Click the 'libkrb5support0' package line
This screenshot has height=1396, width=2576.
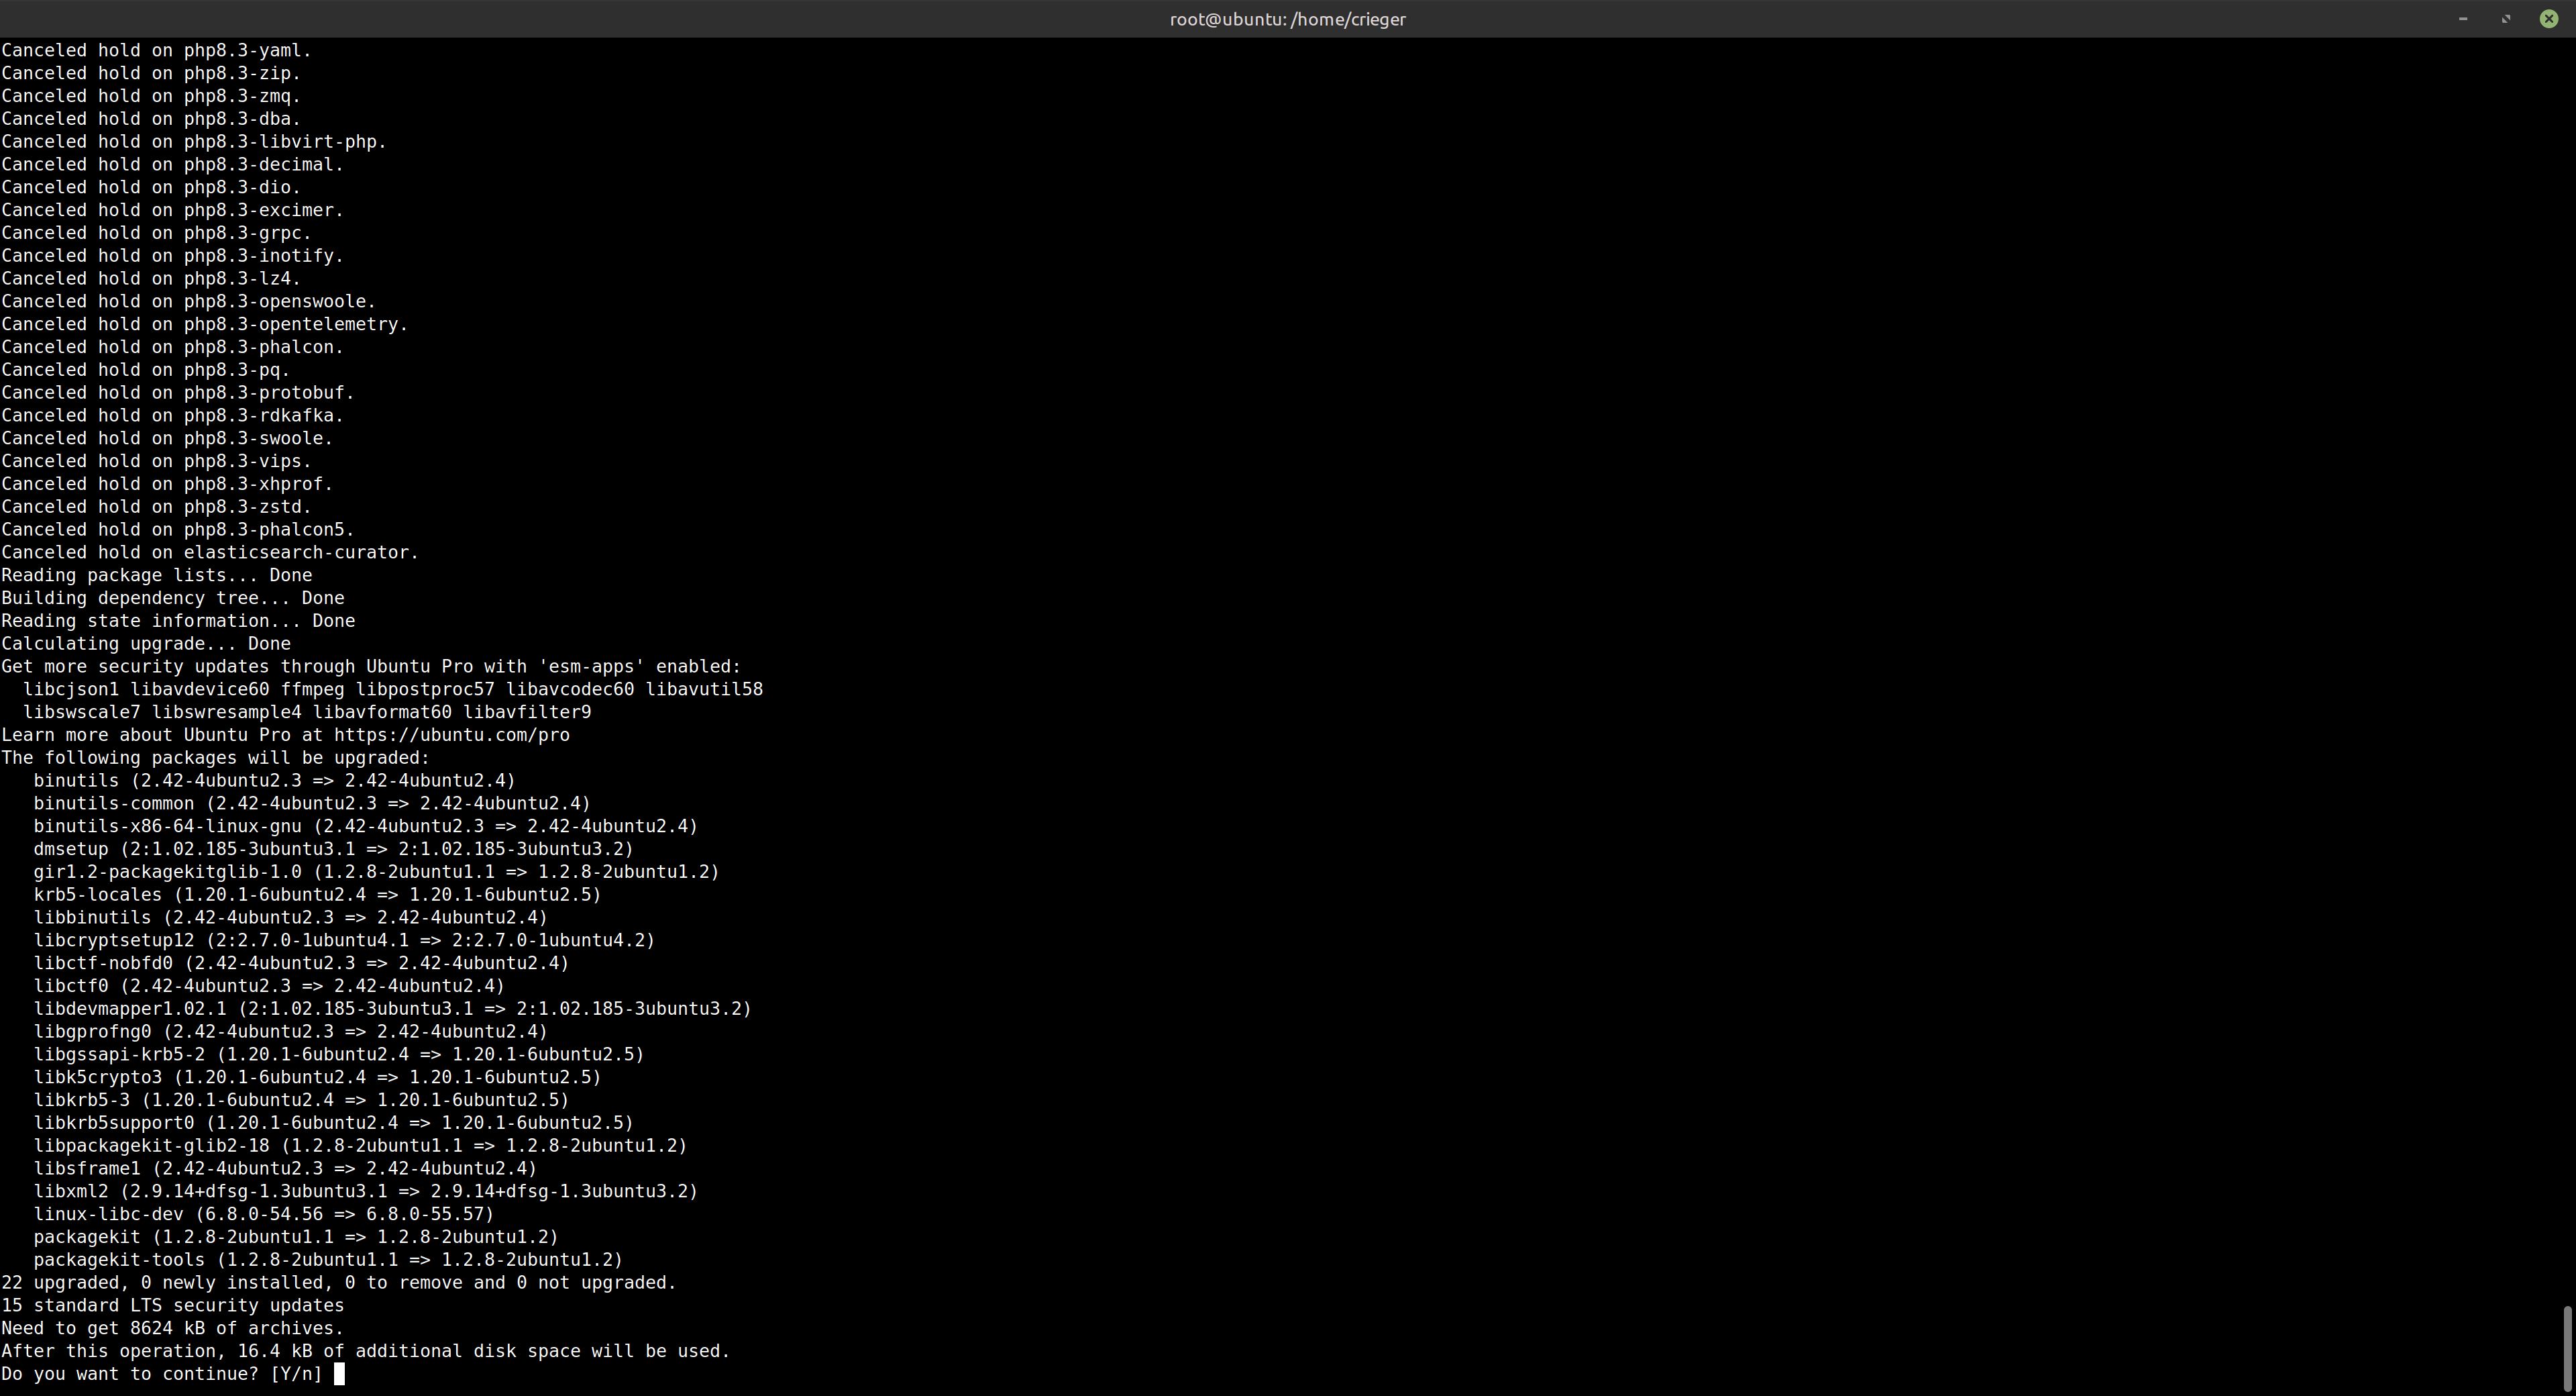coord(333,1123)
